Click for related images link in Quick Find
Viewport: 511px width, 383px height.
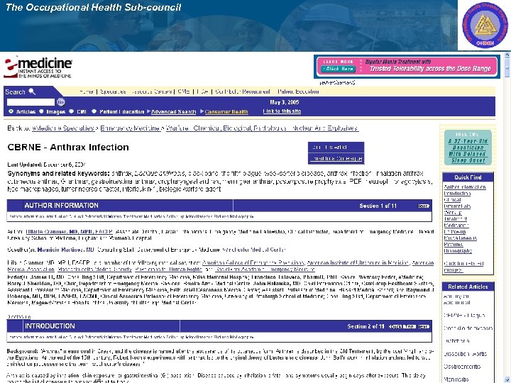click(x=463, y=267)
